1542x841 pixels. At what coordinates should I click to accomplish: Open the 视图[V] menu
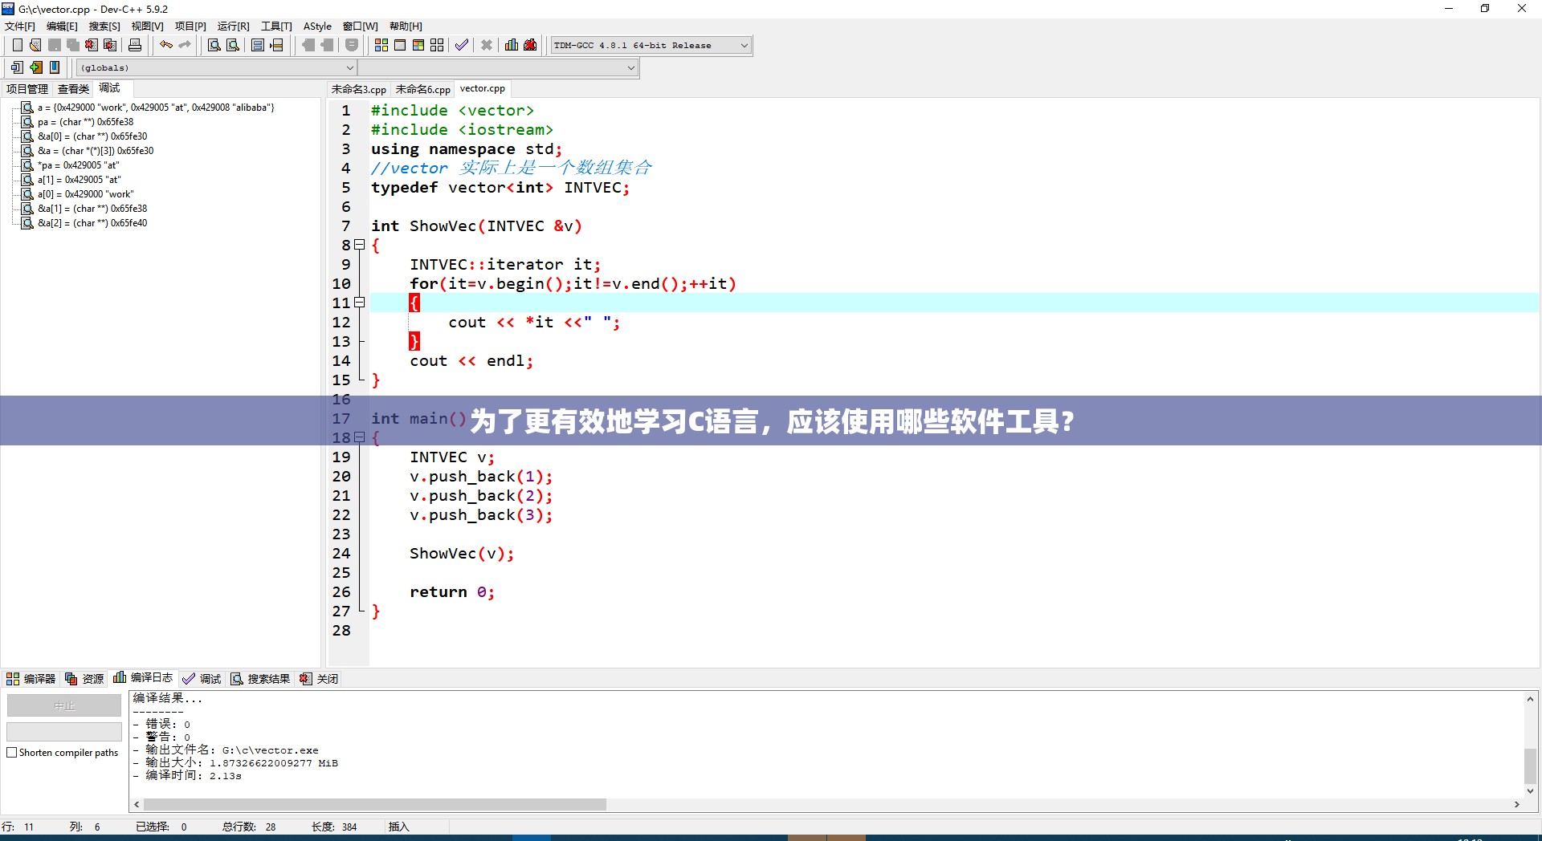(148, 26)
